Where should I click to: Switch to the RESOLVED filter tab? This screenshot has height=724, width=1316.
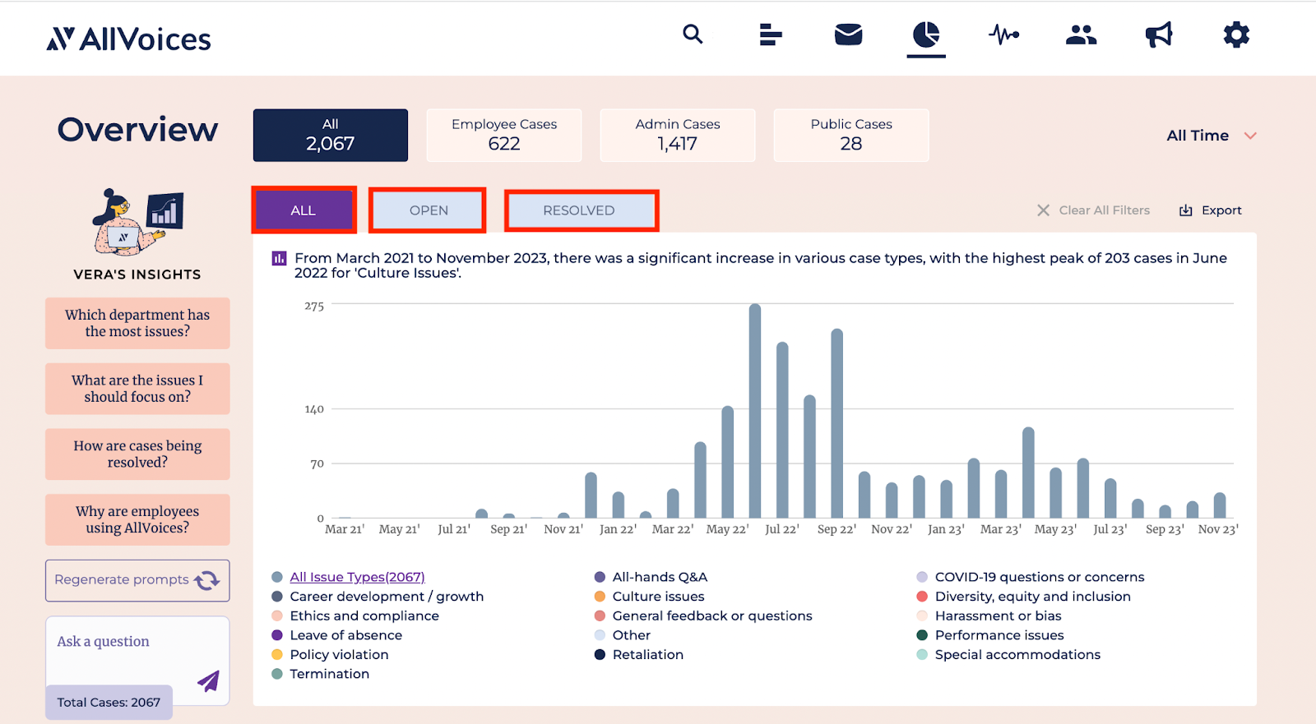pos(579,210)
